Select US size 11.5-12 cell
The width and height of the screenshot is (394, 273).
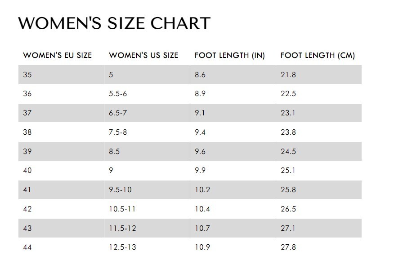(147, 228)
